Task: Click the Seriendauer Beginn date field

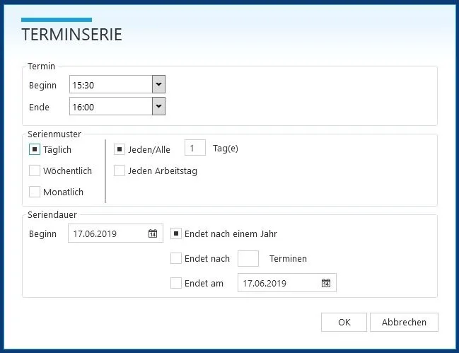Action: pos(115,233)
